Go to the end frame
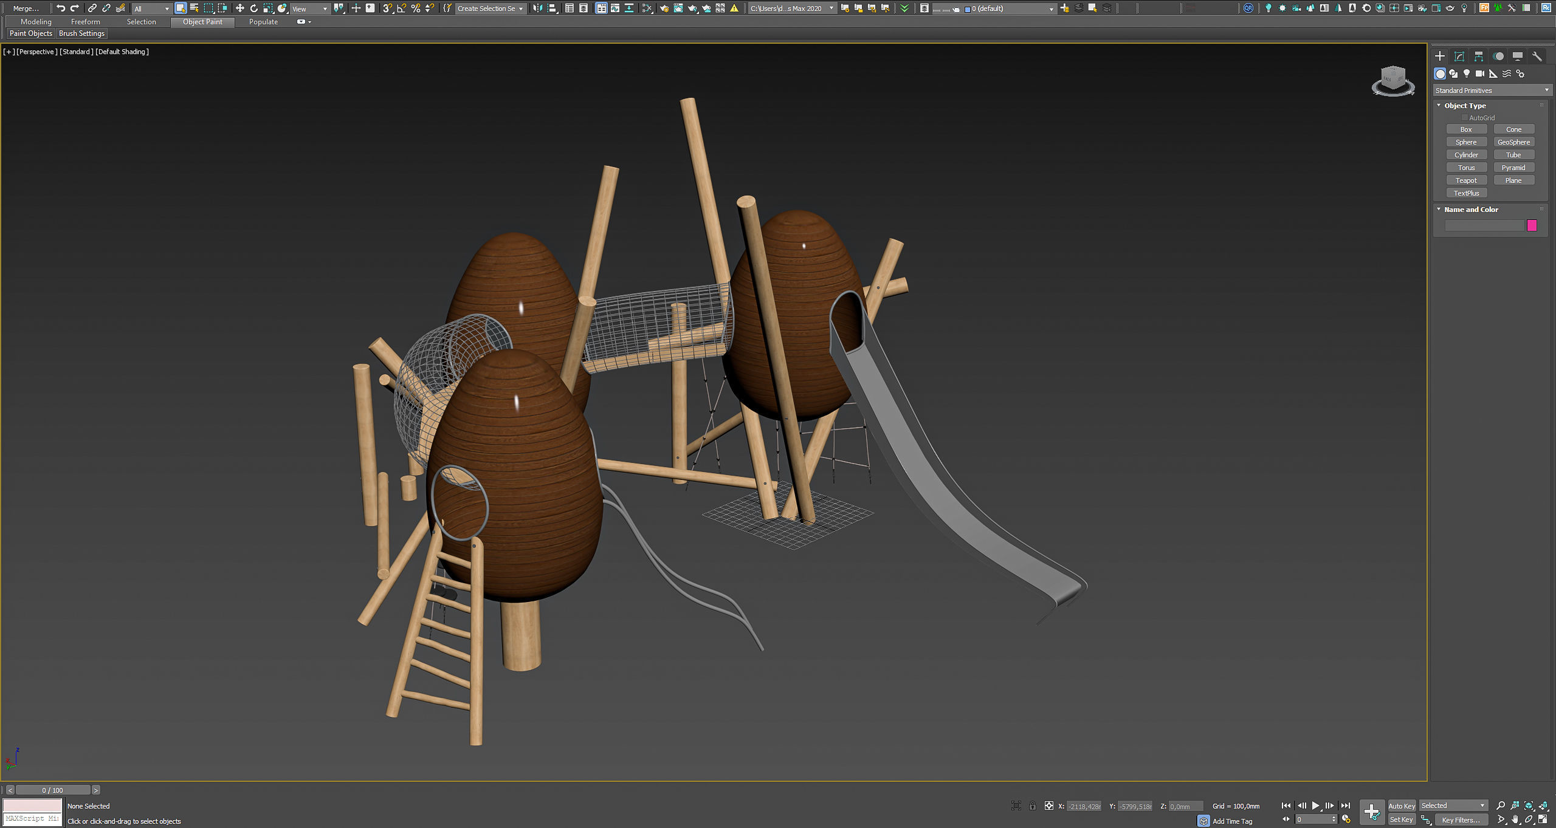Viewport: 1556px width, 828px height. coord(1346,806)
